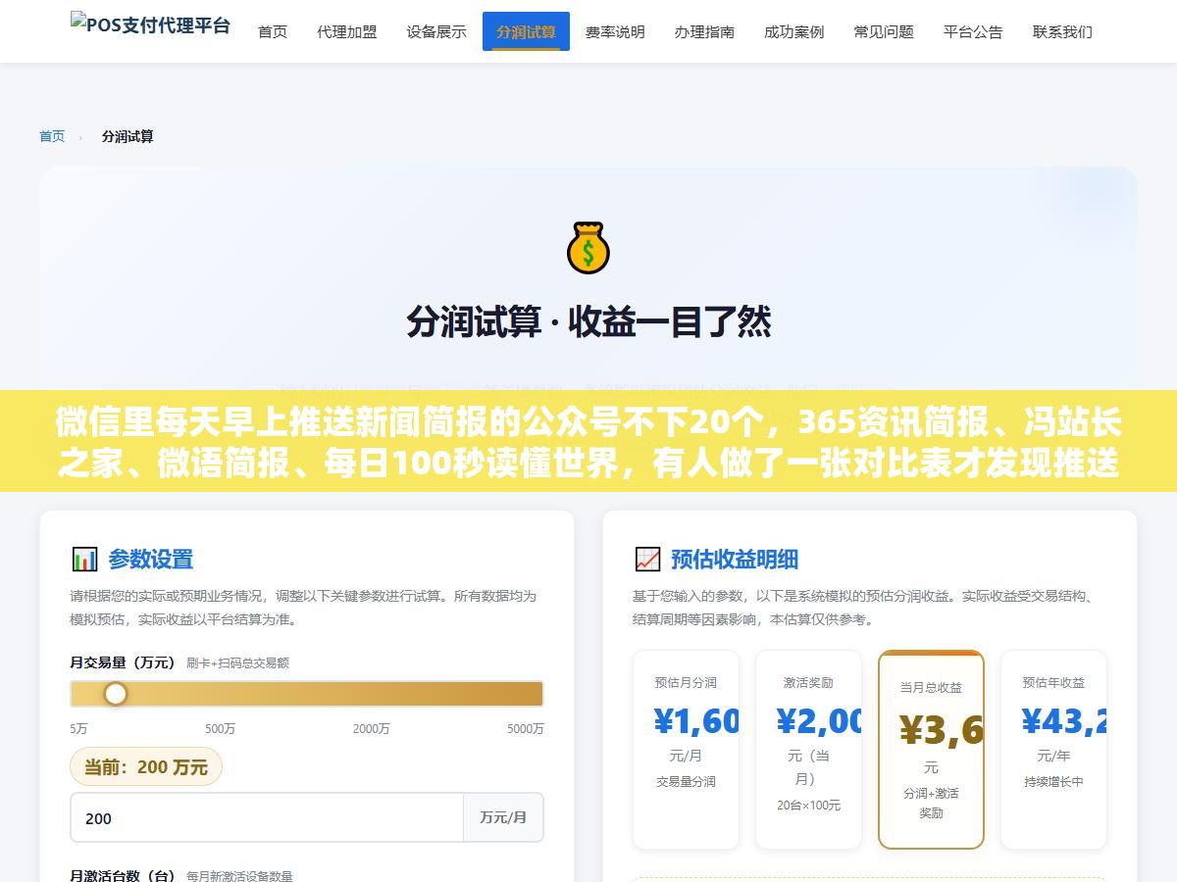Image resolution: width=1177 pixels, height=882 pixels.
Task: Open 成功案例 nav item
Action: (794, 31)
